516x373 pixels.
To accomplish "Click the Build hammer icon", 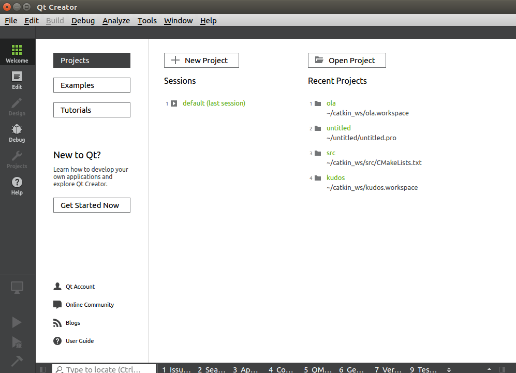I will (x=17, y=361).
